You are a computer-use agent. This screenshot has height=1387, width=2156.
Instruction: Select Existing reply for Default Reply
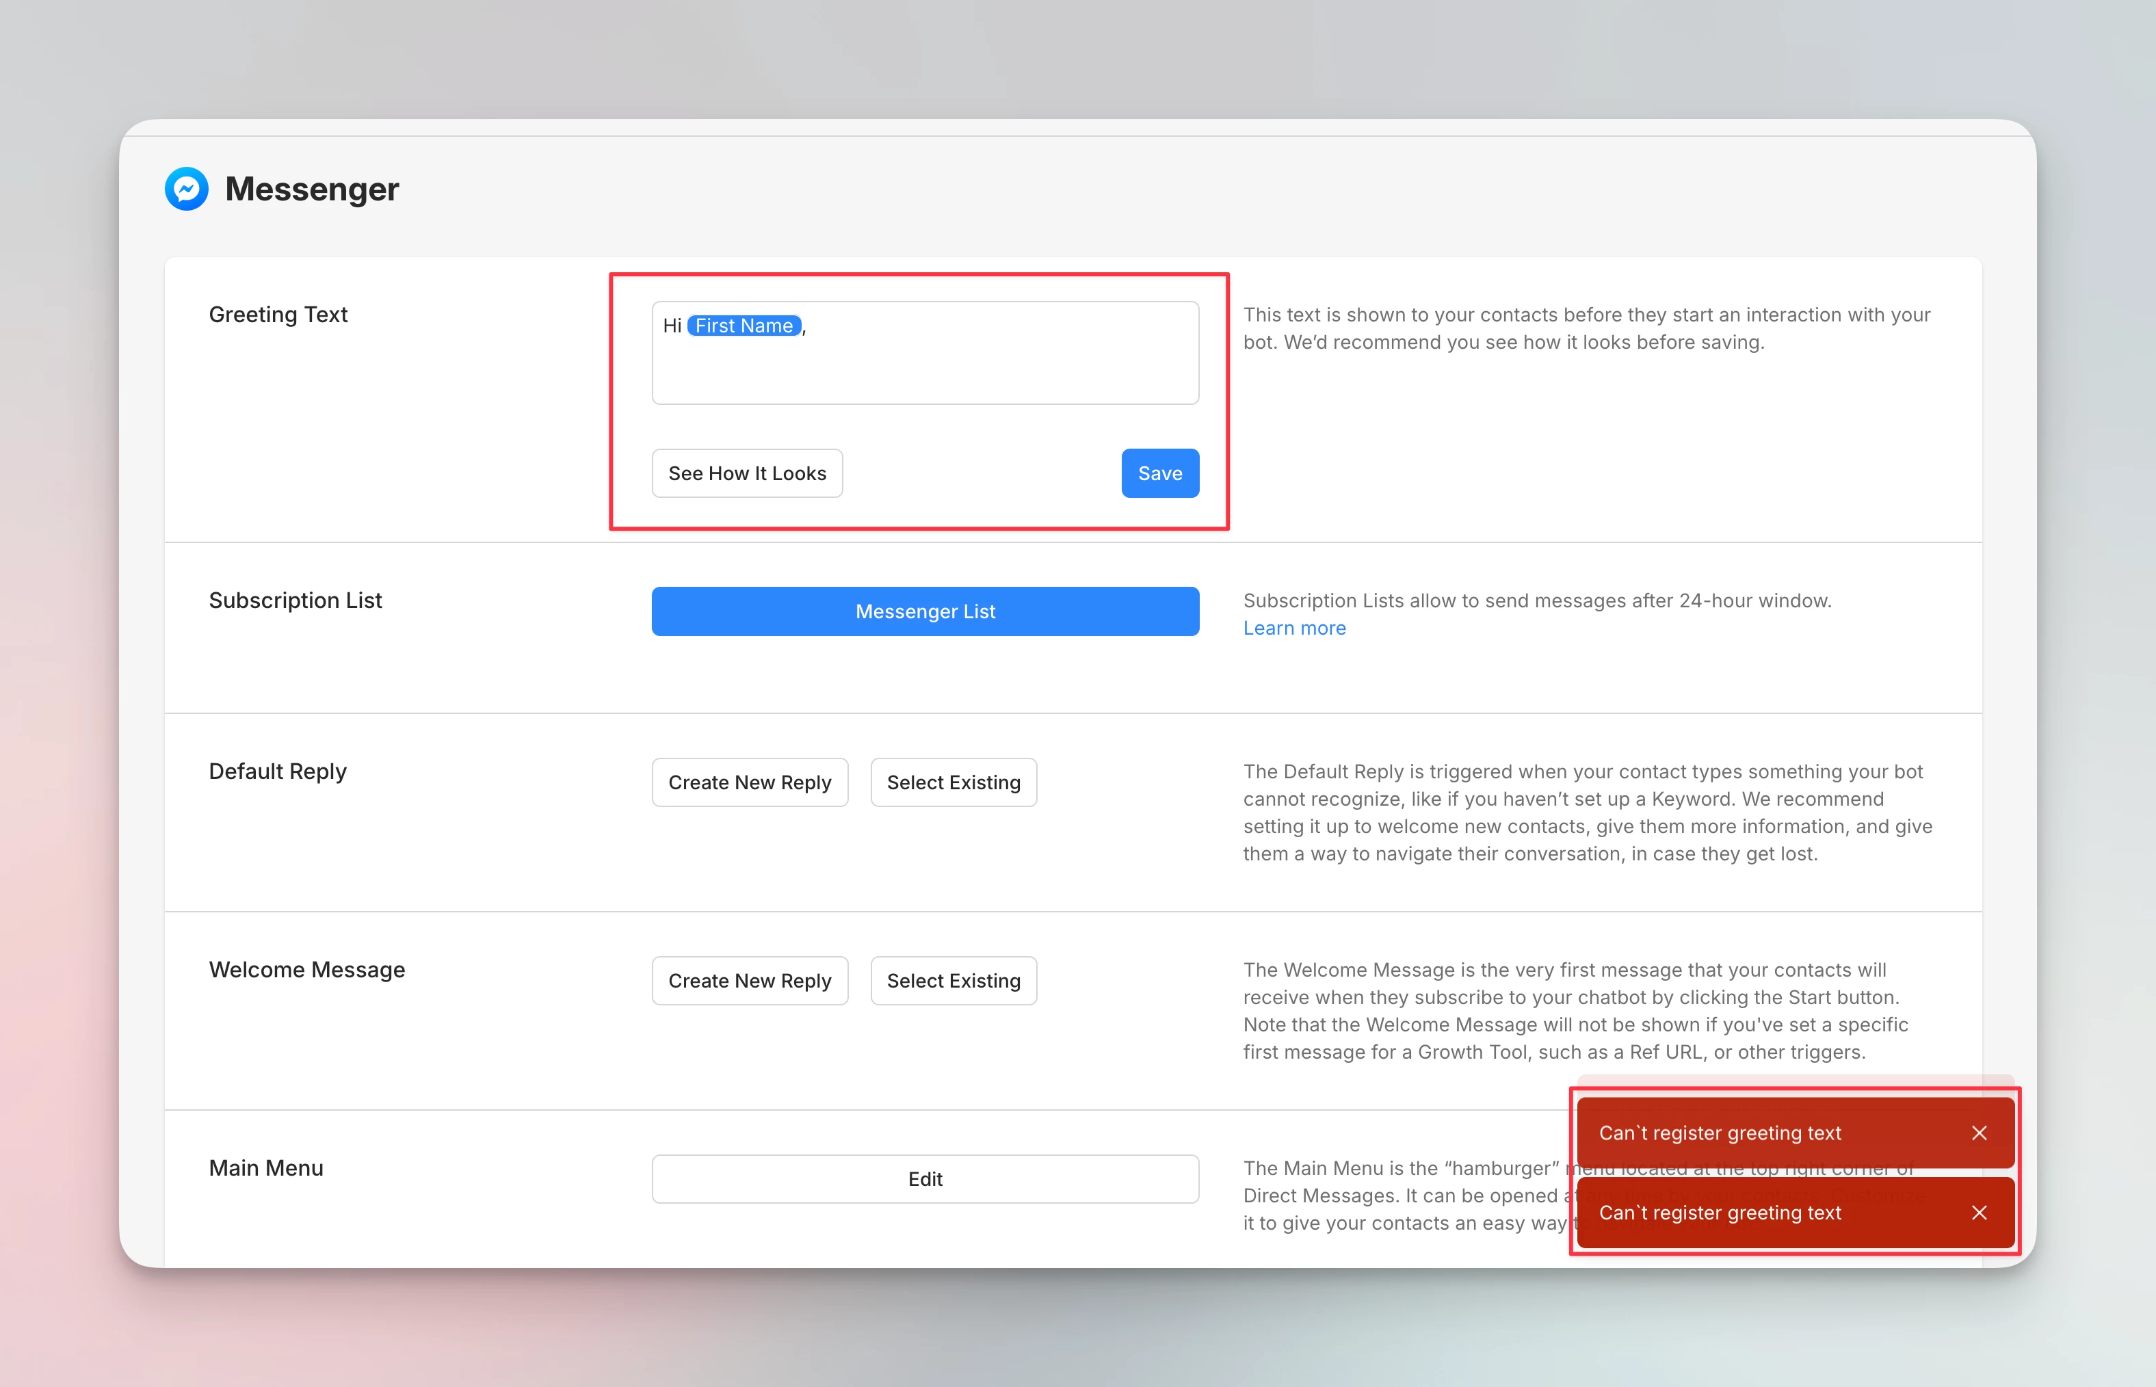[953, 782]
